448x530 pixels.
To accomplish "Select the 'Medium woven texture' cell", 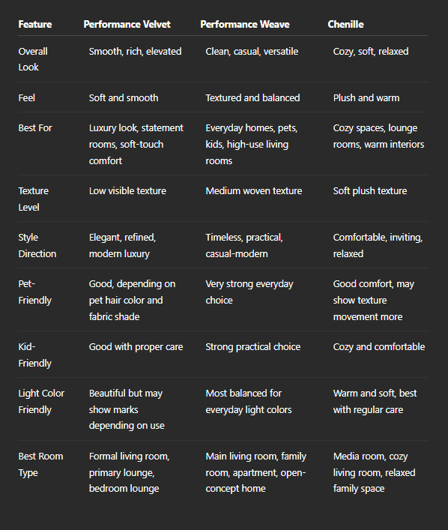I will (x=254, y=191).
